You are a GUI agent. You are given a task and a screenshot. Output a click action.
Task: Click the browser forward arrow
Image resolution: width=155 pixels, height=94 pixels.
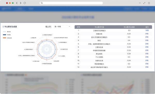tap(21, 3)
